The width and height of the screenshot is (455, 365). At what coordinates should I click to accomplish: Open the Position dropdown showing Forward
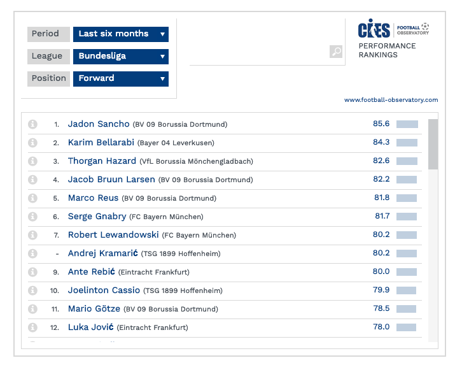click(121, 79)
